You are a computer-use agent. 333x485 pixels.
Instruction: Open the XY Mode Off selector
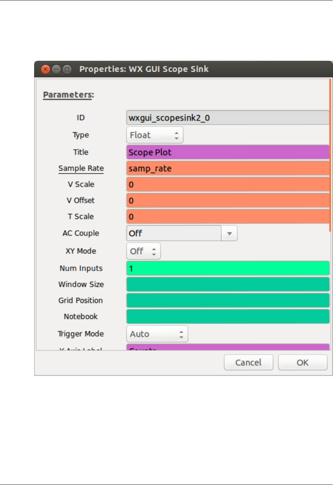pyautogui.click(x=143, y=251)
